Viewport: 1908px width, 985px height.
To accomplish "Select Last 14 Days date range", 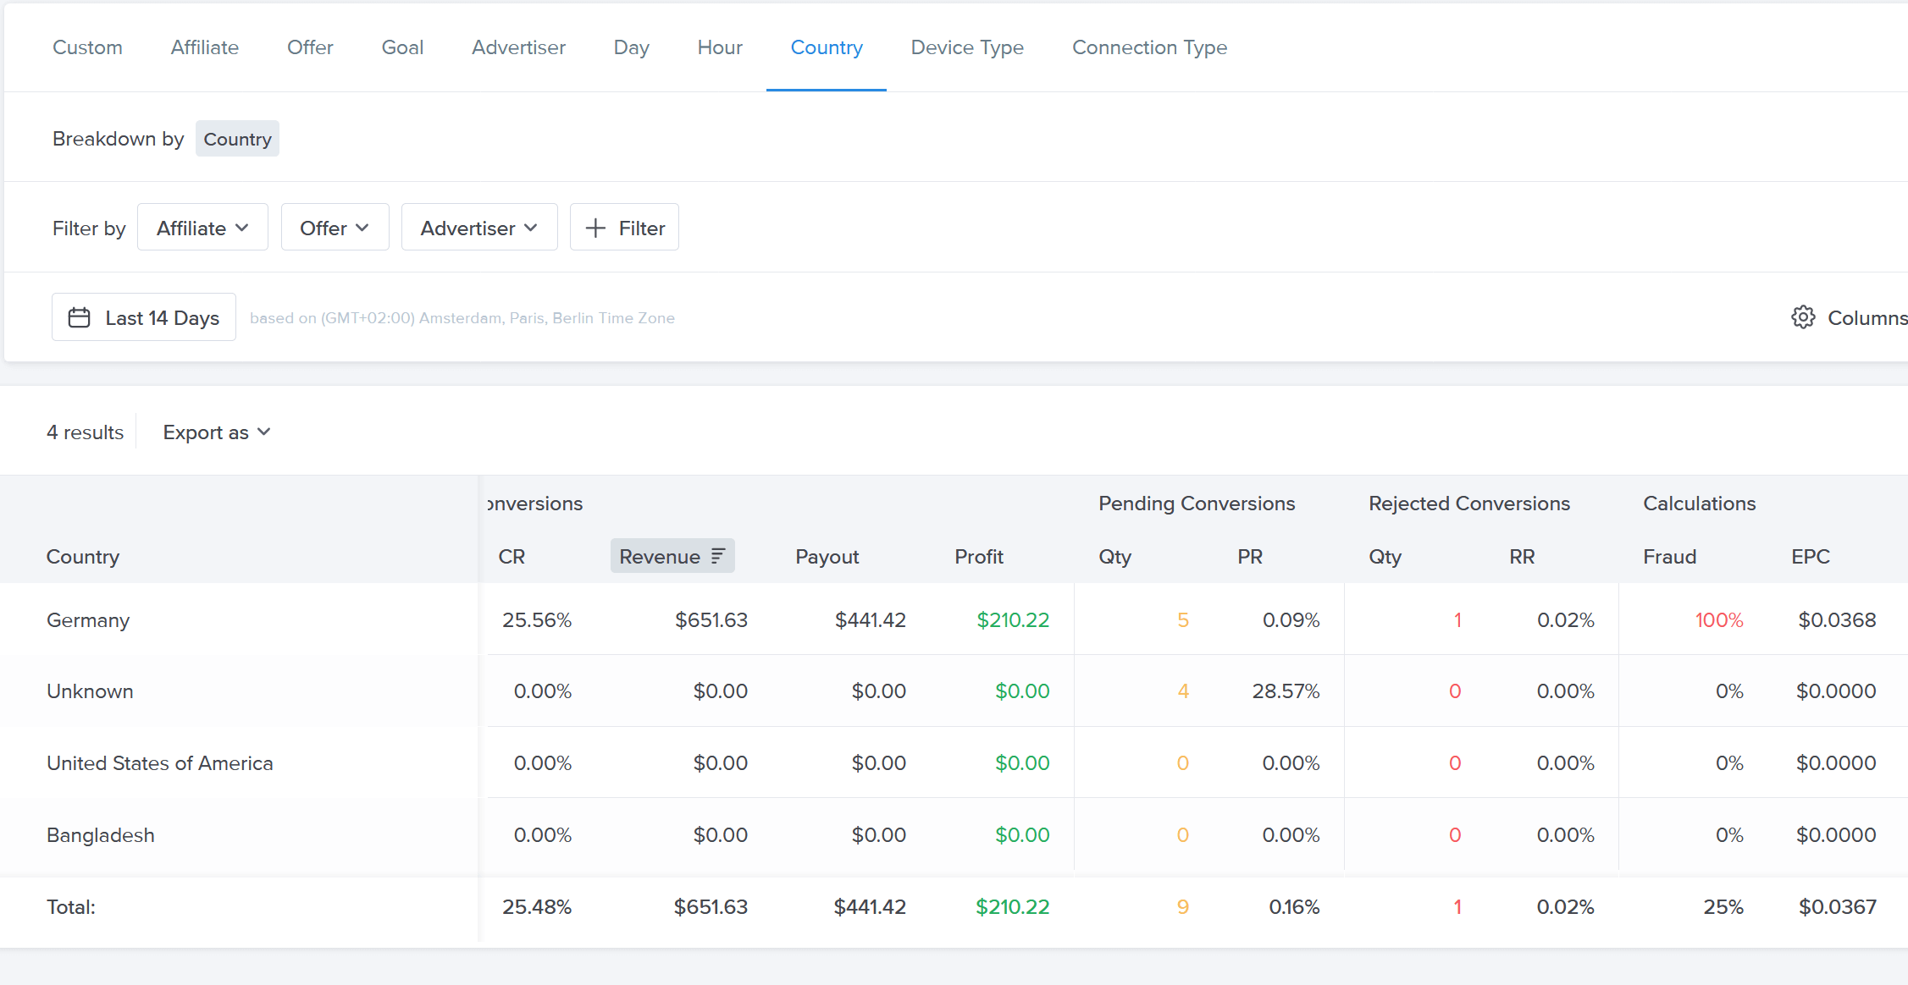I will coord(141,316).
